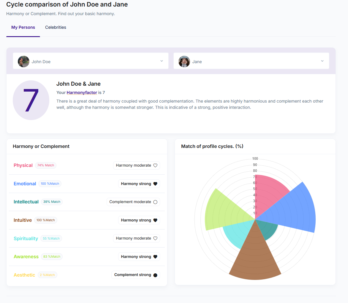Click filled heart icon in Emotional row
The width and height of the screenshot is (348, 303).
pos(155,184)
